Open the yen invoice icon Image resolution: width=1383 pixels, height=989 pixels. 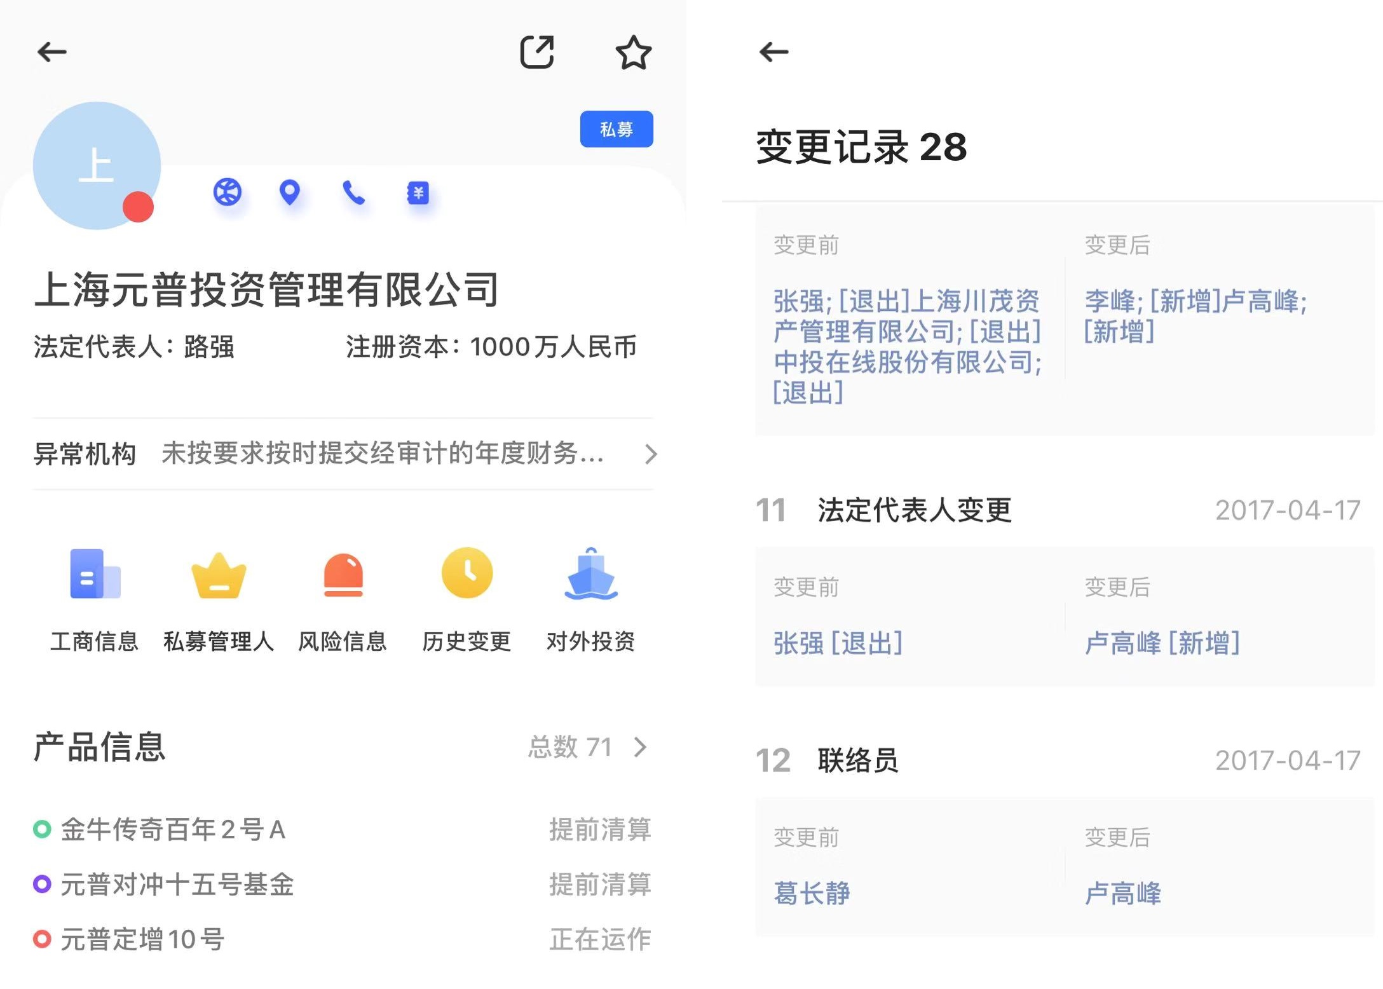(x=418, y=193)
